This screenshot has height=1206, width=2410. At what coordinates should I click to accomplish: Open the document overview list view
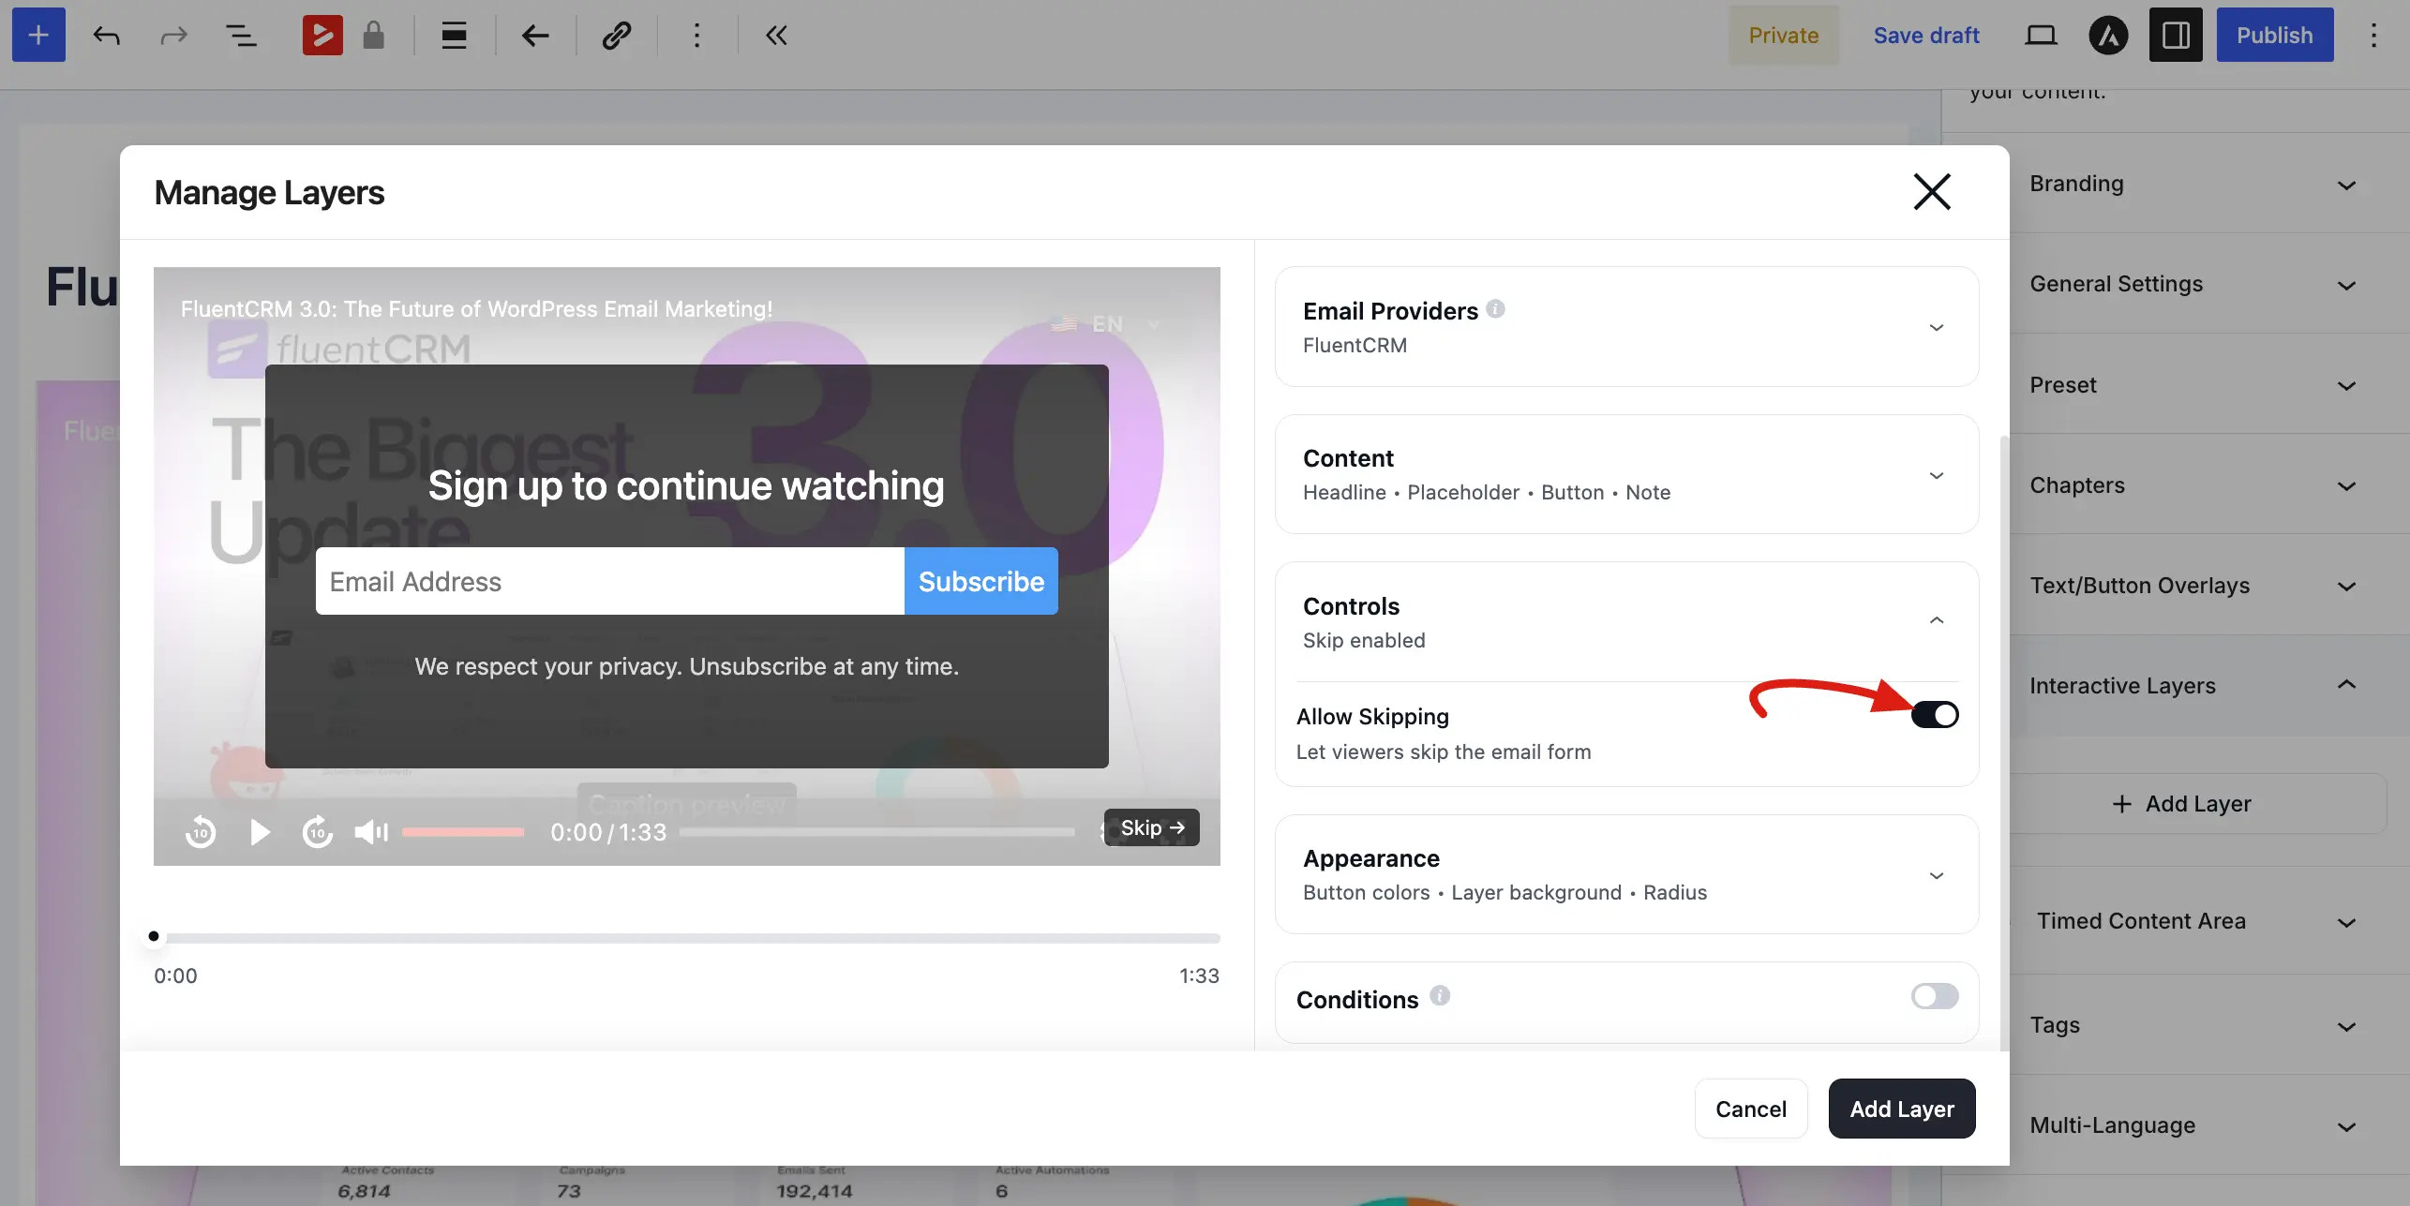(242, 36)
